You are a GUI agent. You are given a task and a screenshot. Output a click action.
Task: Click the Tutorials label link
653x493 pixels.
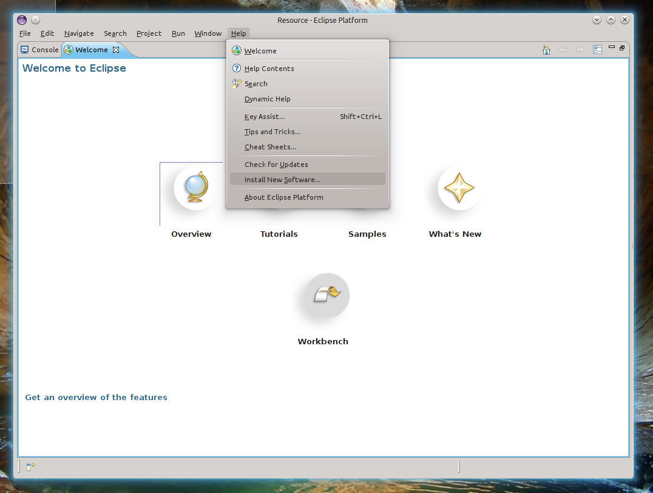279,234
